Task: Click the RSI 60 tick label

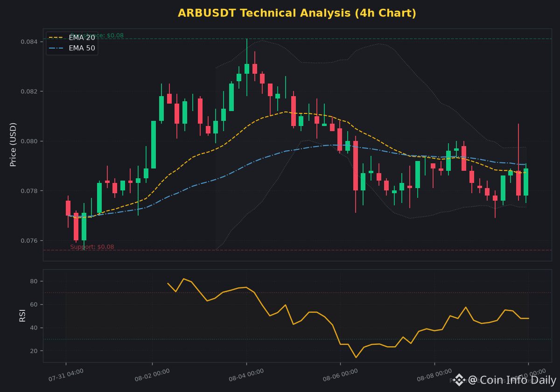Action: pyautogui.click(x=35, y=305)
